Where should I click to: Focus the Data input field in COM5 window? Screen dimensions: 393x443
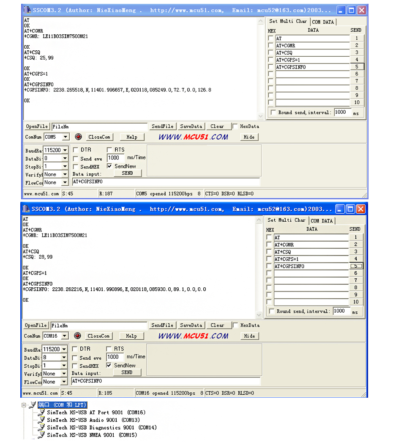pyautogui.click(x=166, y=182)
